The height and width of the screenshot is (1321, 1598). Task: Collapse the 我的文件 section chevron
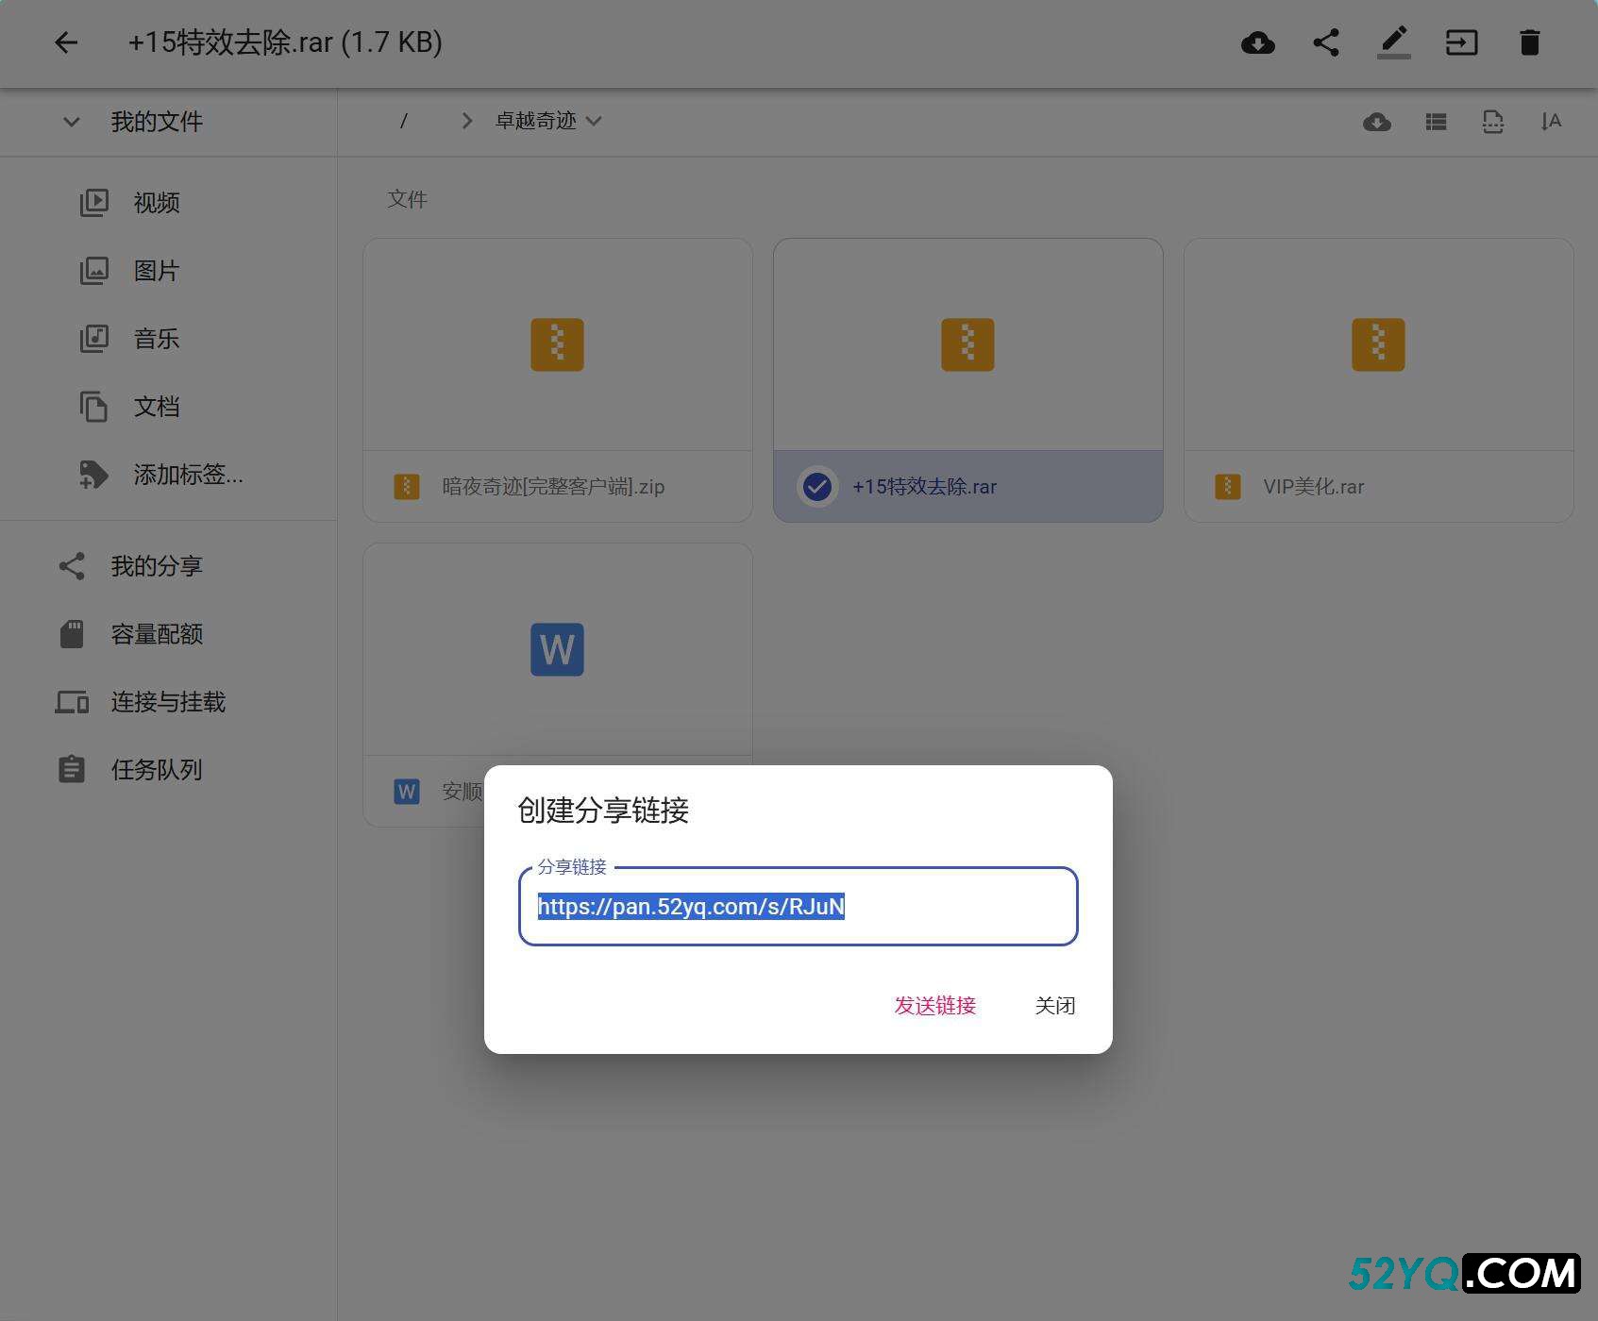pos(71,122)
